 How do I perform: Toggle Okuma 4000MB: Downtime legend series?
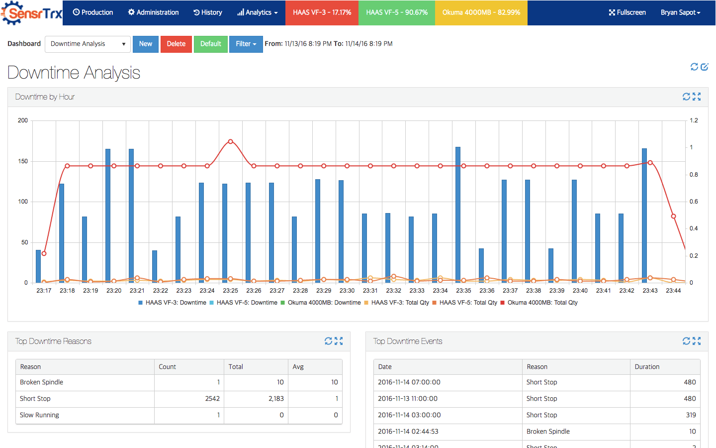(321, 303)
